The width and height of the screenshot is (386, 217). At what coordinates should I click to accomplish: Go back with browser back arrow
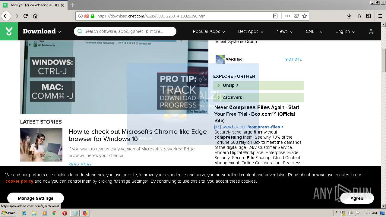coord(6,16)
